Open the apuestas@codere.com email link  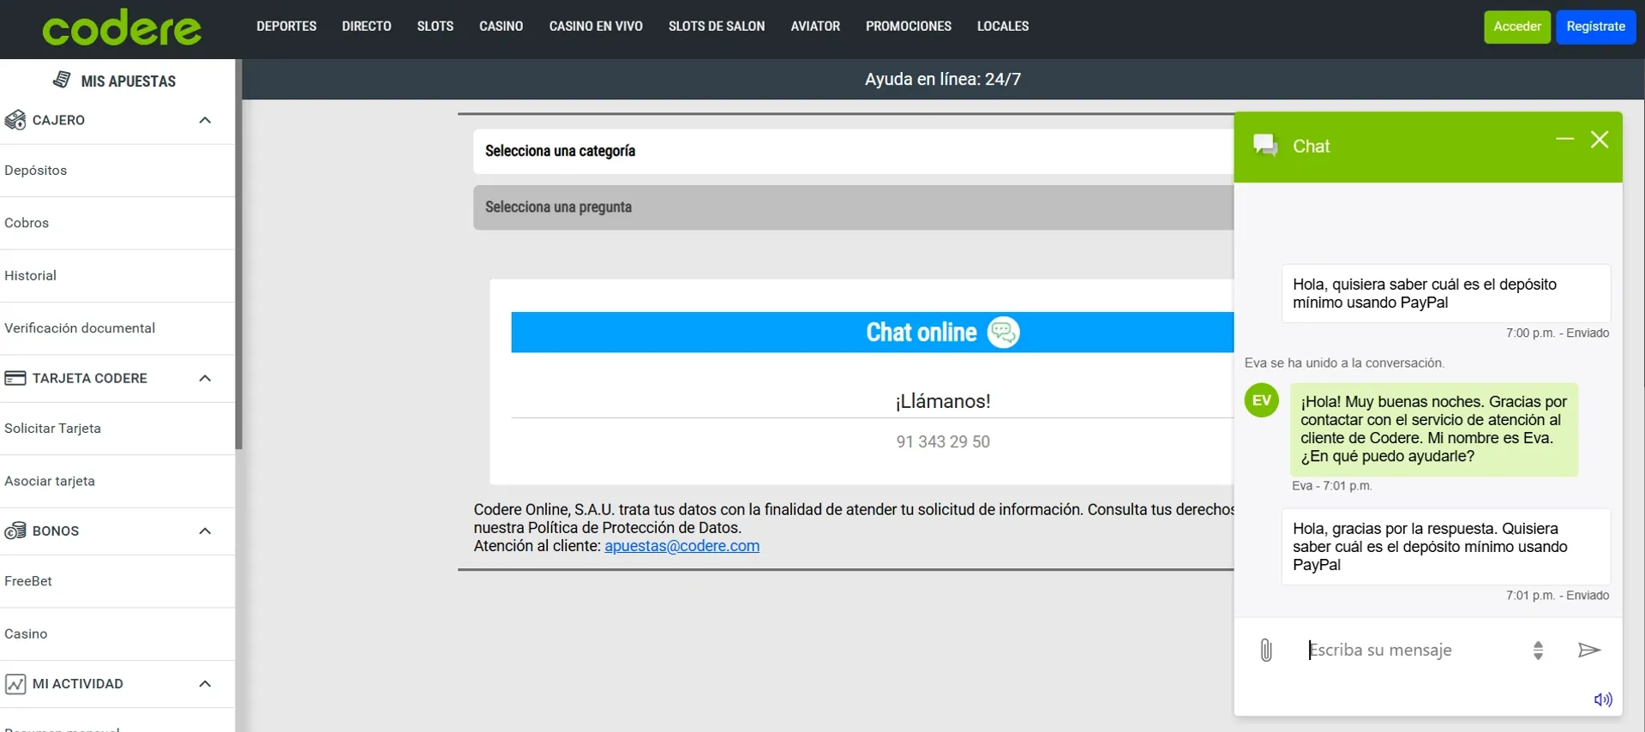tap(681, 546)
